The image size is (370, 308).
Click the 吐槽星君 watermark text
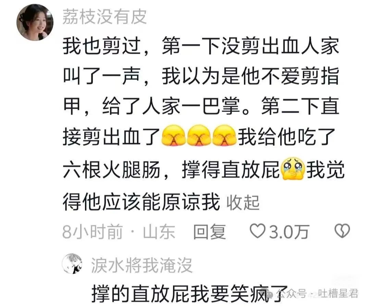point(338,294)
